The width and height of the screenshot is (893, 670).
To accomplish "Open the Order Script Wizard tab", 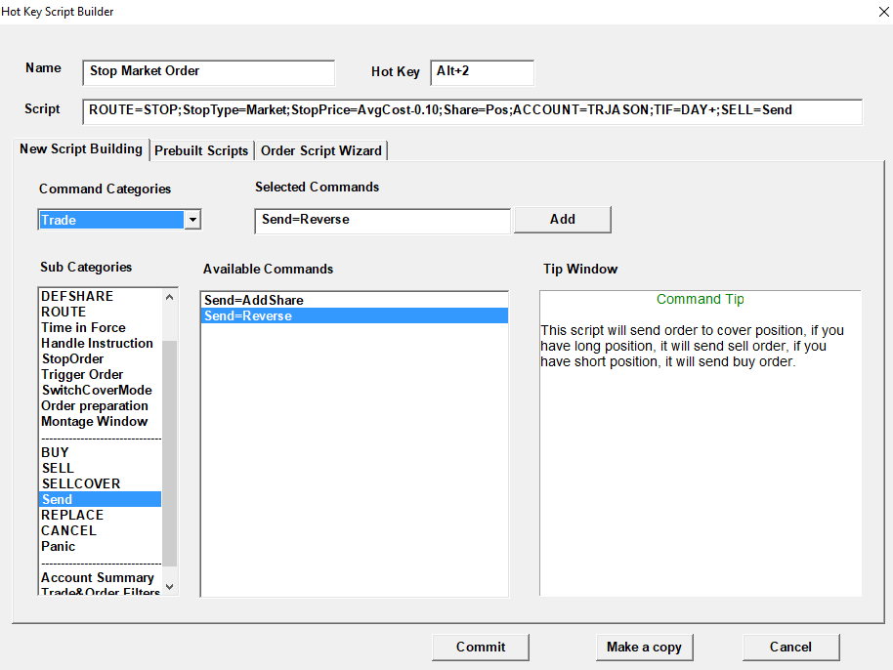I will click(x=321, y=150).
